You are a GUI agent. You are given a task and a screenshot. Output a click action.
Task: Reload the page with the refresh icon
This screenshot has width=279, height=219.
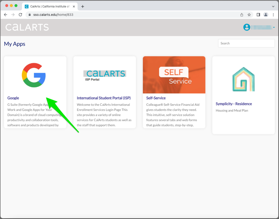tap(20, 15)
